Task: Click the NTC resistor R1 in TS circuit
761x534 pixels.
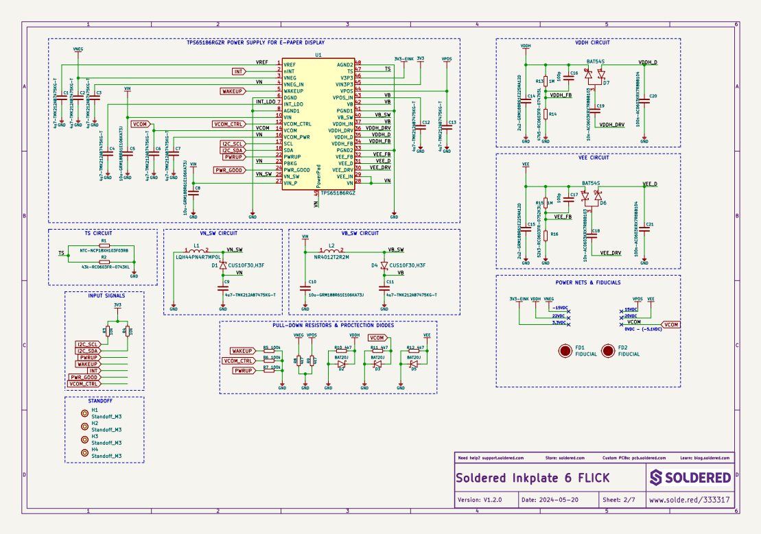Action: (104, 245)
